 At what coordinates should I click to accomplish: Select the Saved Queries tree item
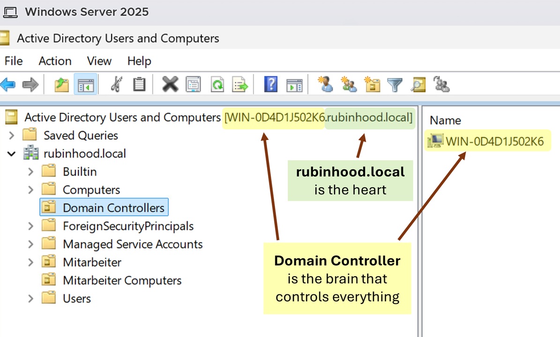(x=81, y=136)
